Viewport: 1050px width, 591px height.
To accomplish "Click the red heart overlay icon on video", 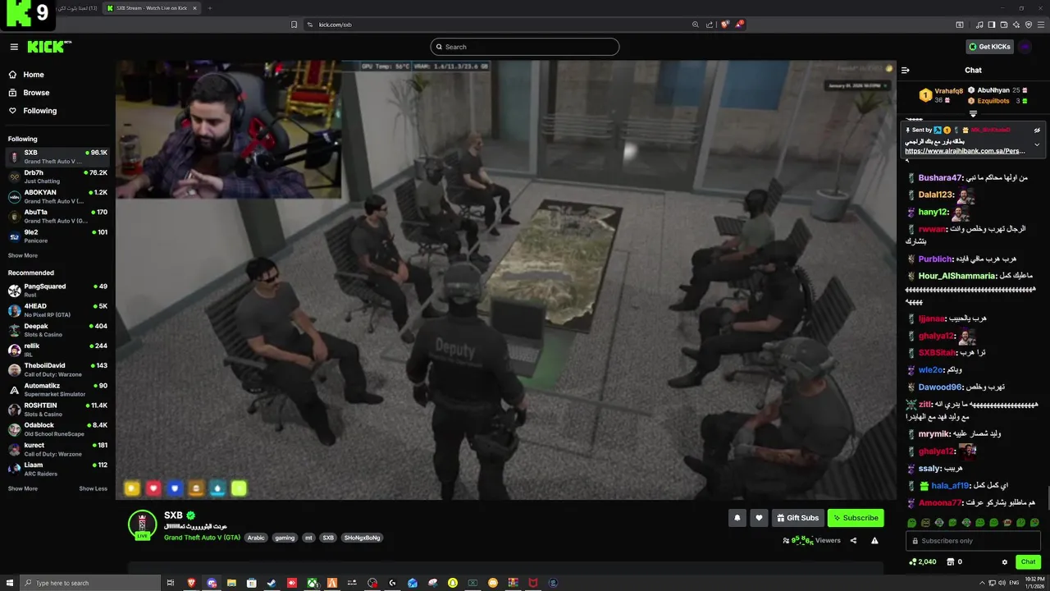I will click(153, 488).
